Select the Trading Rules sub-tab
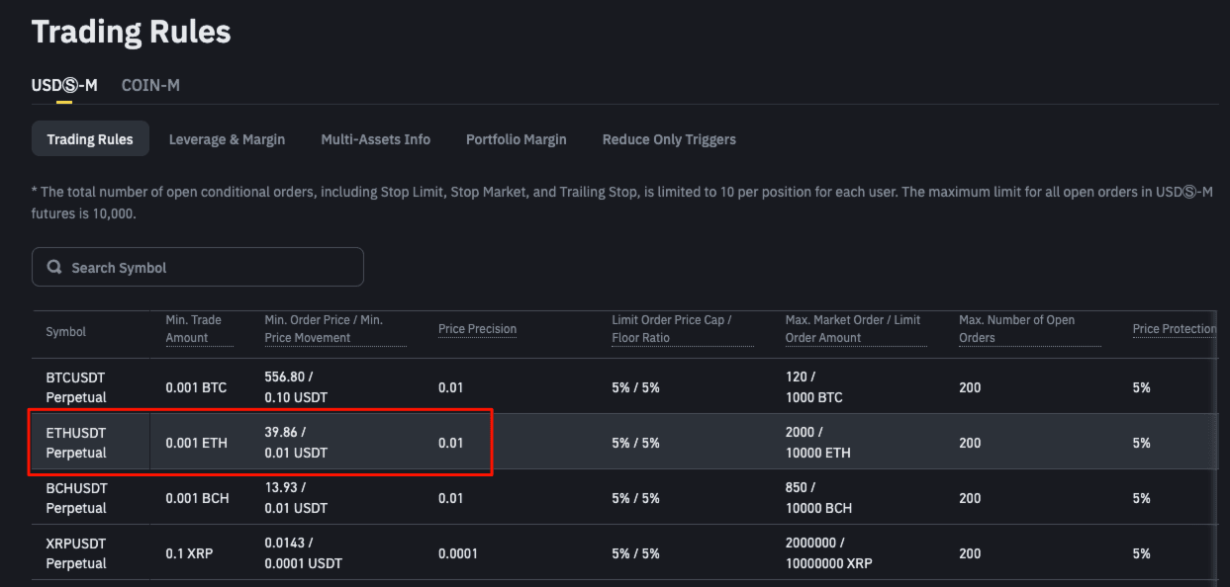The width and height of the screenshot is (1230, 587). coord(90,139)
